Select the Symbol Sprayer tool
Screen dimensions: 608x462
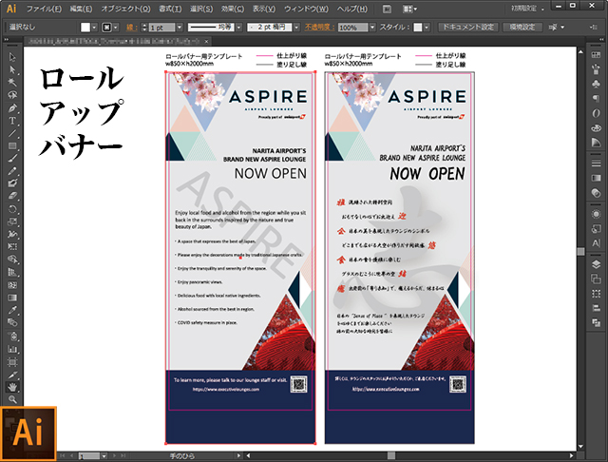pyautogui.click(x=12, y=336)
